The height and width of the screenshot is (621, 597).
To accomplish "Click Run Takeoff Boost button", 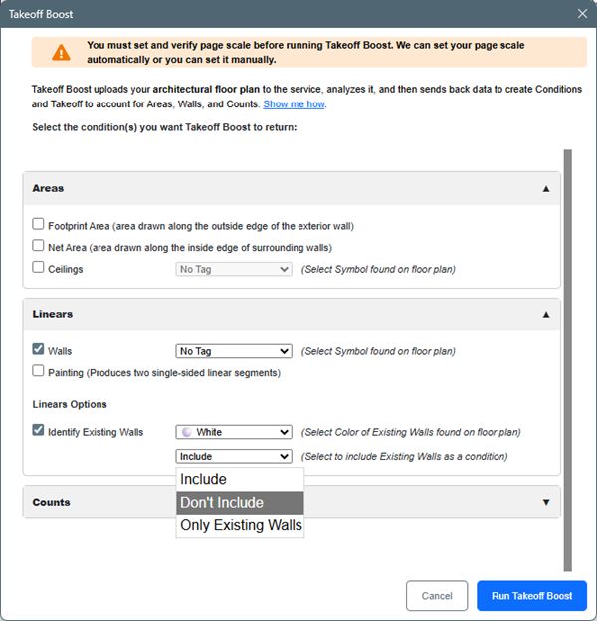I will [531, 596].
